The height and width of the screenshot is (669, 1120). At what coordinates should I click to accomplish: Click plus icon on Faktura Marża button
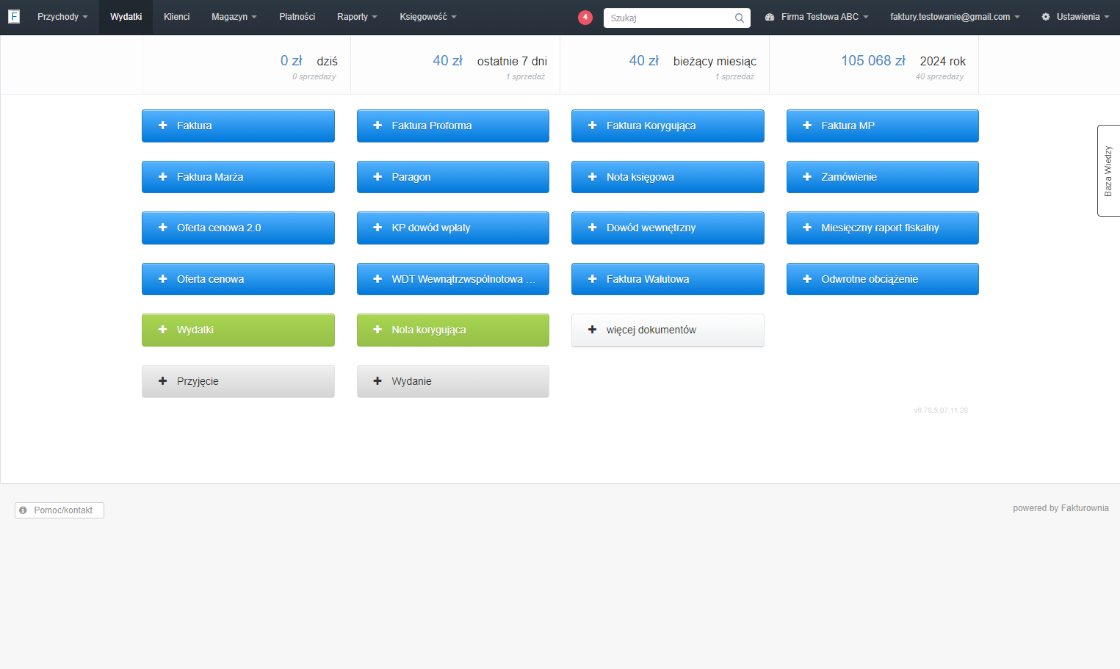tap(163, 177)
